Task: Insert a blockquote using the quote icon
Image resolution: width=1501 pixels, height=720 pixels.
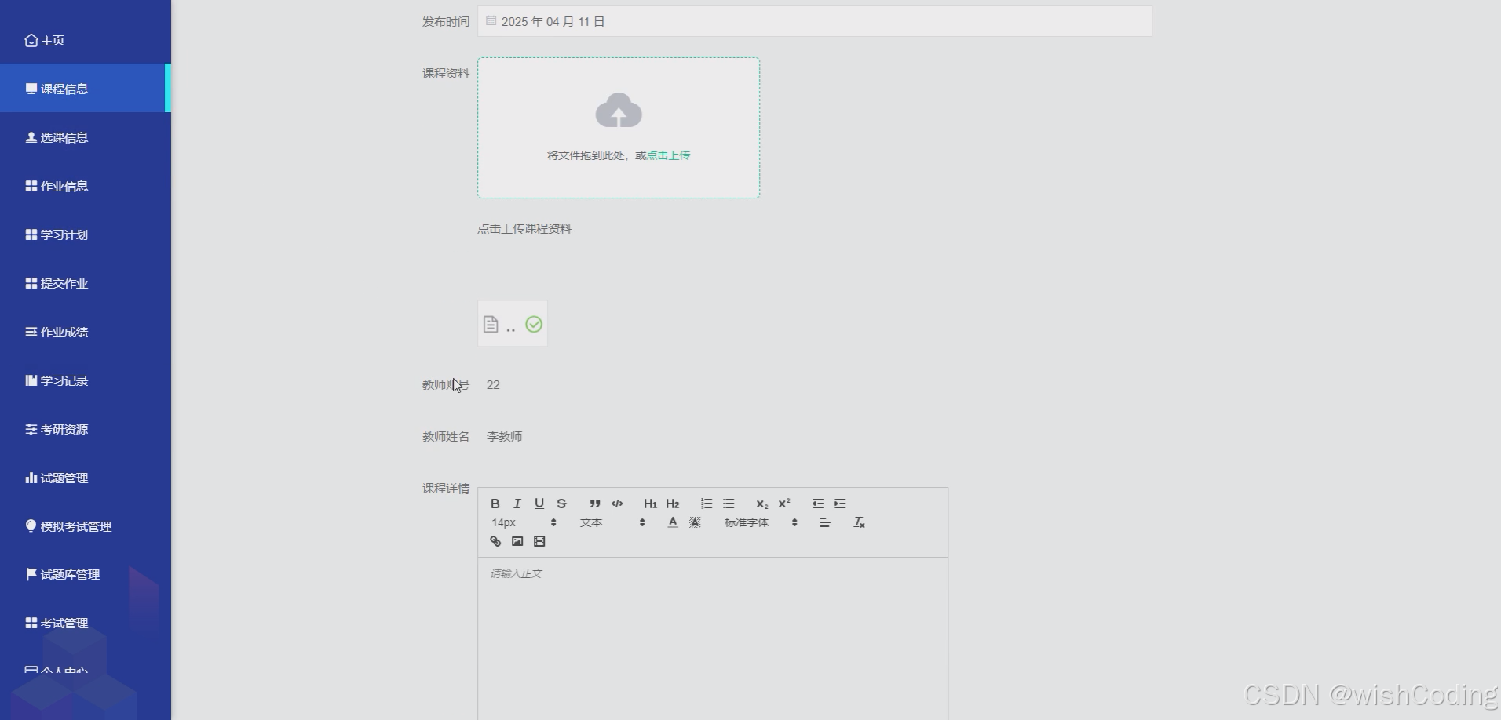Action: pyautogui.click(x=595, y=503)
